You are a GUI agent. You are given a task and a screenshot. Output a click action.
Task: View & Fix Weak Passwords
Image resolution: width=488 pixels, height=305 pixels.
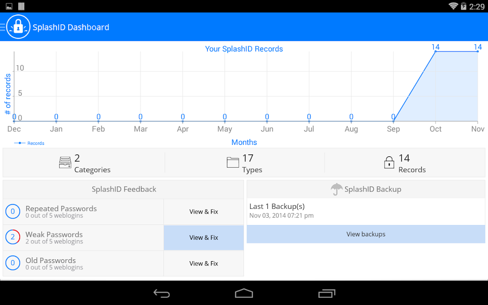tap(204, 237)
